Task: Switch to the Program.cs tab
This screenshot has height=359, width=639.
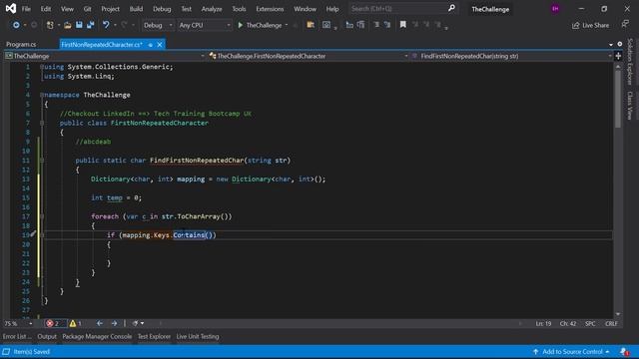Action: (x=21, y=44)
